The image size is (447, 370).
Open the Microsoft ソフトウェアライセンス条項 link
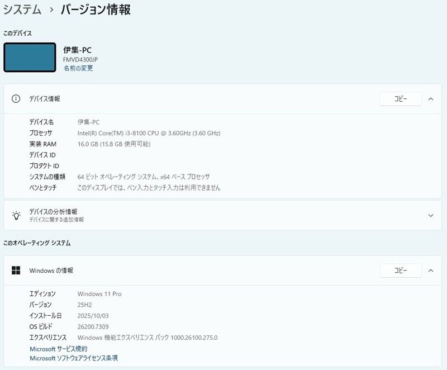(74, 358)
